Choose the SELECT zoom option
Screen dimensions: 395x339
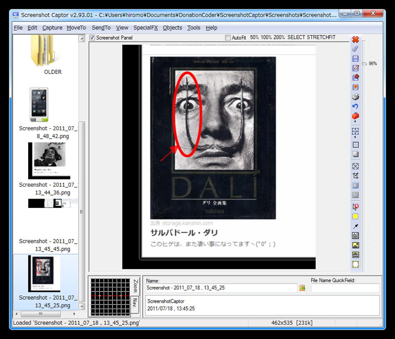click(296, 38)
